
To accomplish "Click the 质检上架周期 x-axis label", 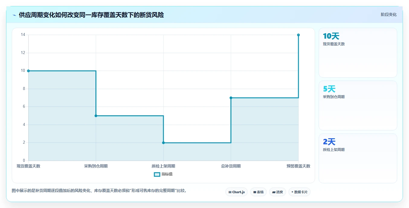I will coord(163,166).
